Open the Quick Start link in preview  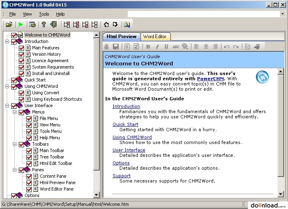coord(125,124)
